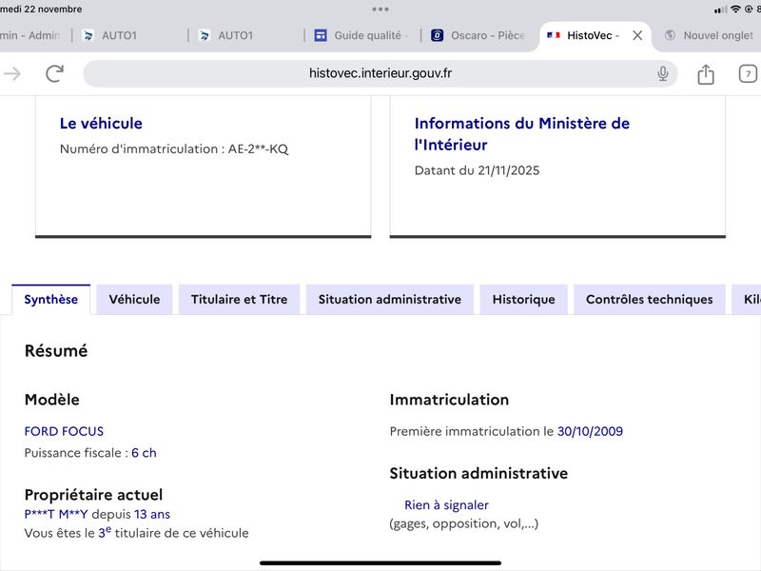Open the Situation administrative tab
The image size is (761, 571).
click(x=390, y=300)
